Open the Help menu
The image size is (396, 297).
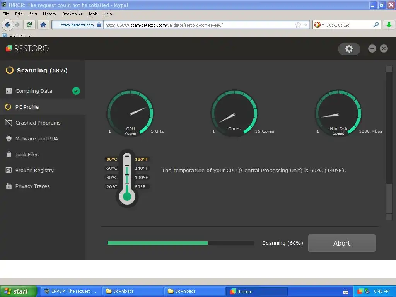[x=108, y=14]
